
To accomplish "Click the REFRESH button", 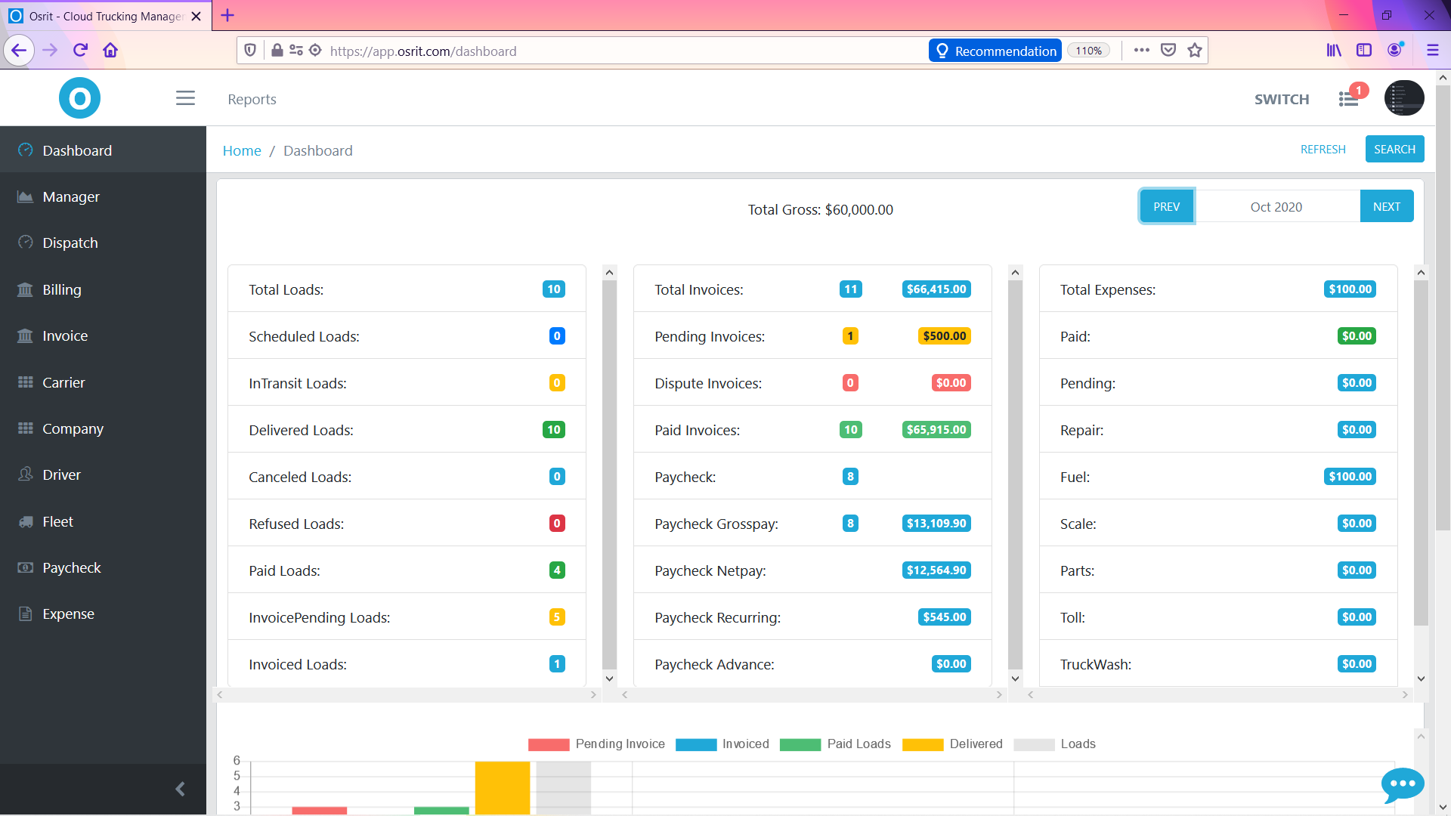I will click(1323, 149).
